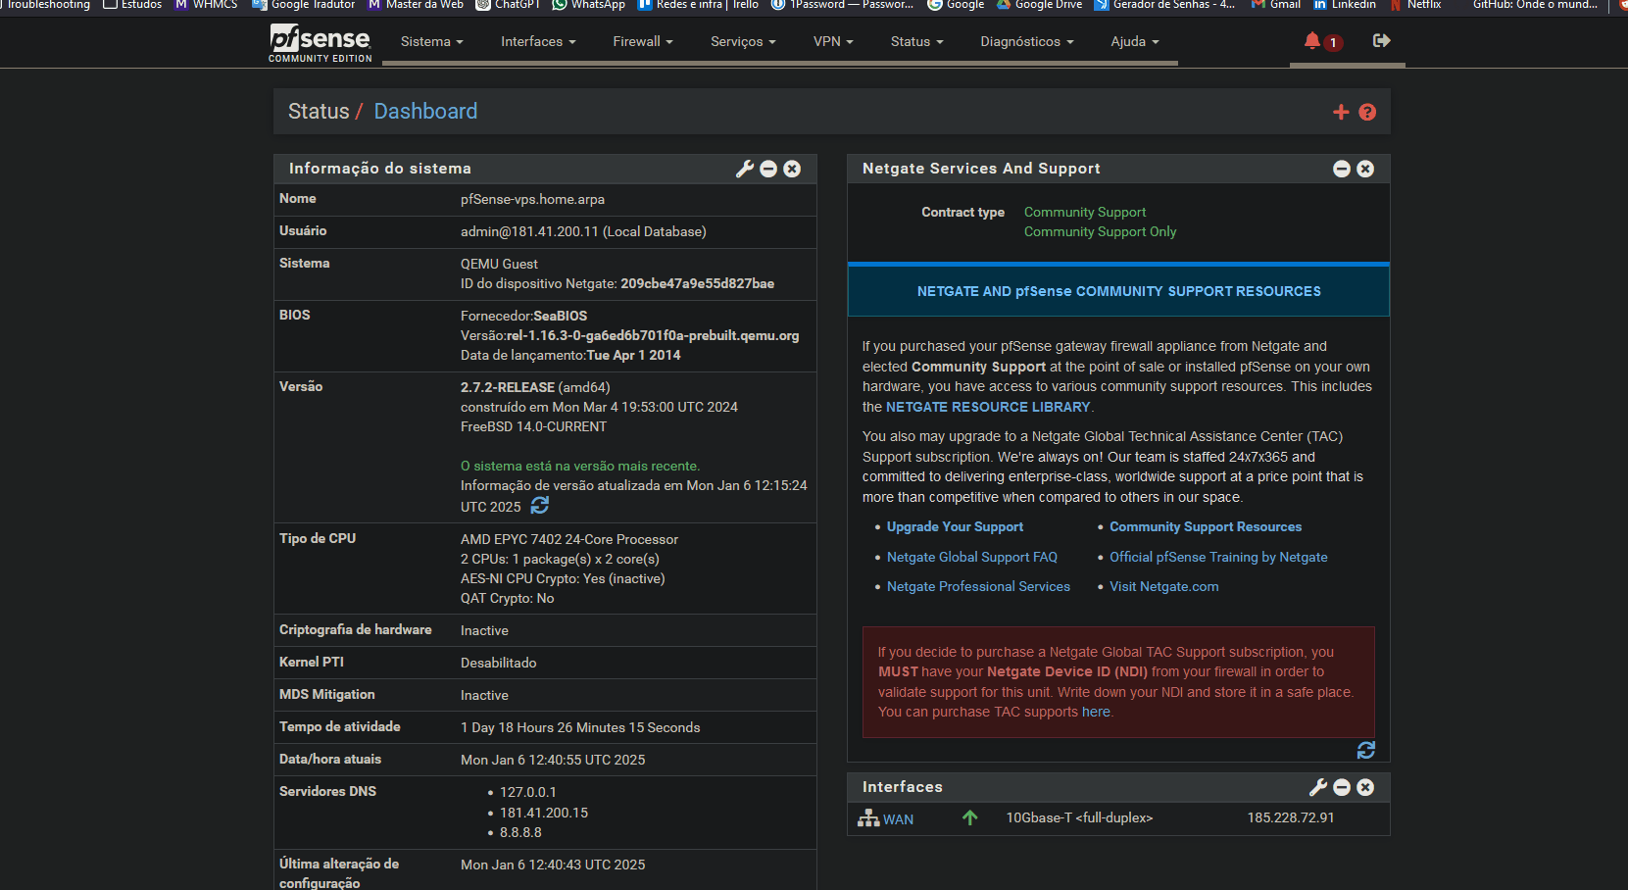Open the NETGATE RESOURCE LIBRARY link
This screenshot has width=1628, height=890.
point(988,407)
